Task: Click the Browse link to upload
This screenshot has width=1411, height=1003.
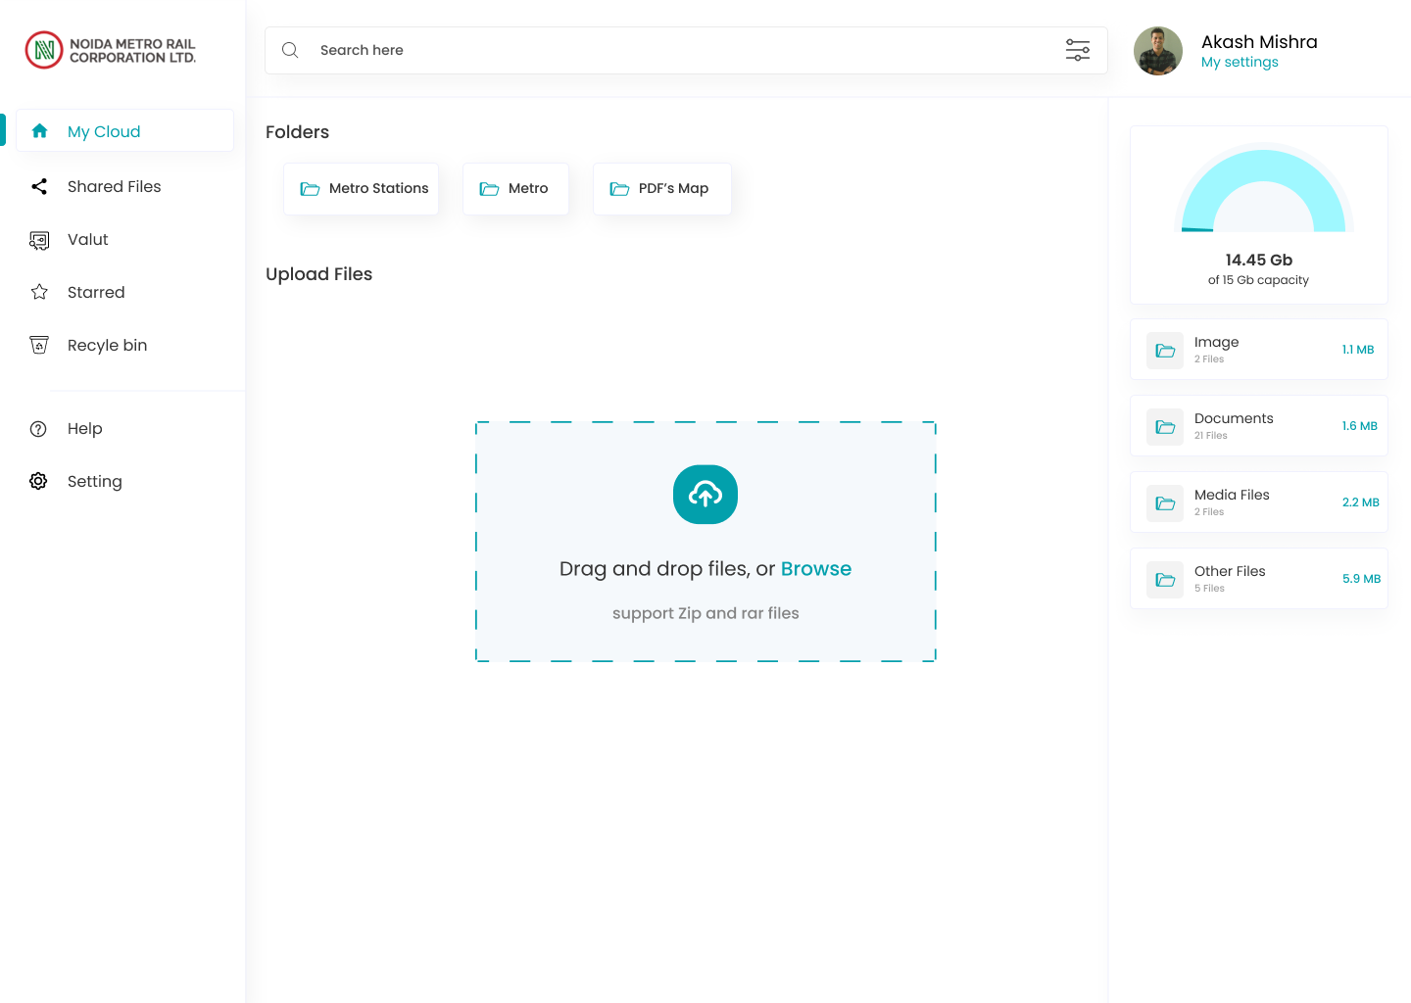Action: [x=815, y=569]
